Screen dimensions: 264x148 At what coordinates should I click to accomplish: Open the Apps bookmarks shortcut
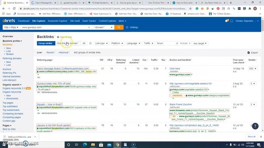point(7,14)
